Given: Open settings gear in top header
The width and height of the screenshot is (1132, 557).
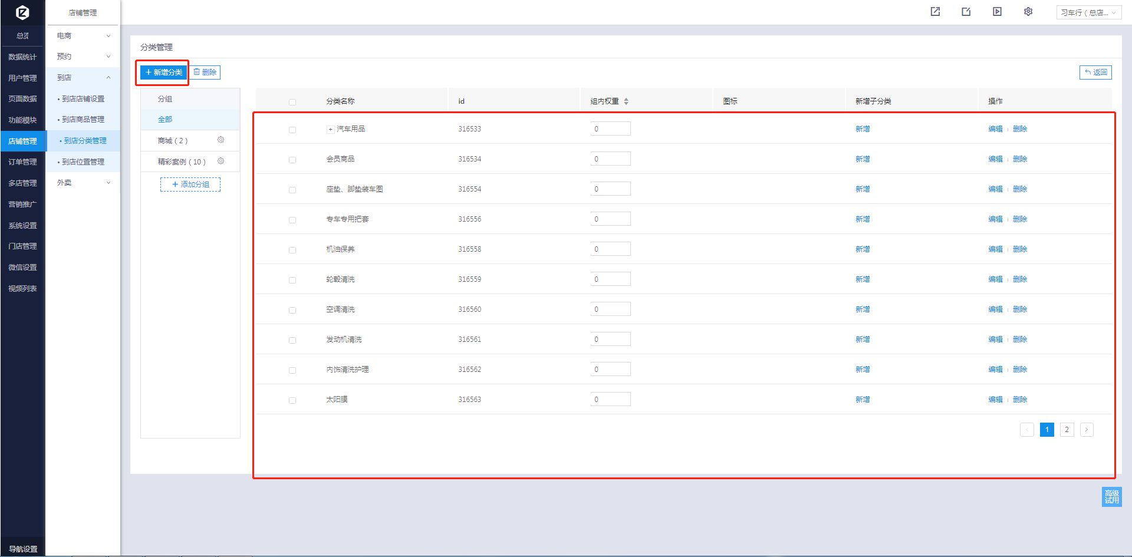Looking at the screenshot, I should point(1028,12).
